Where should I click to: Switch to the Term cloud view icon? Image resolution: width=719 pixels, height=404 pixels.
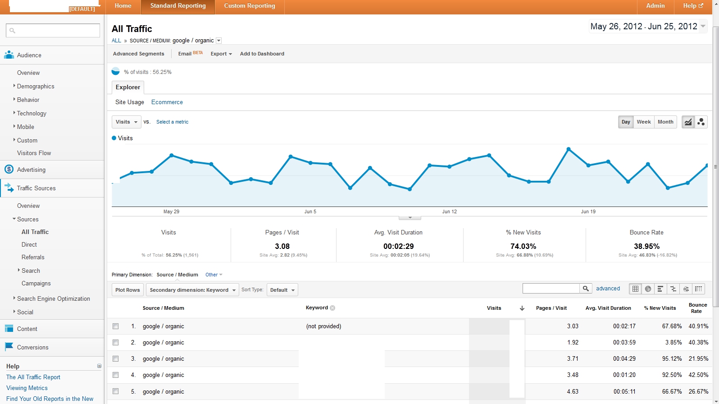click(x=686, y=289)
